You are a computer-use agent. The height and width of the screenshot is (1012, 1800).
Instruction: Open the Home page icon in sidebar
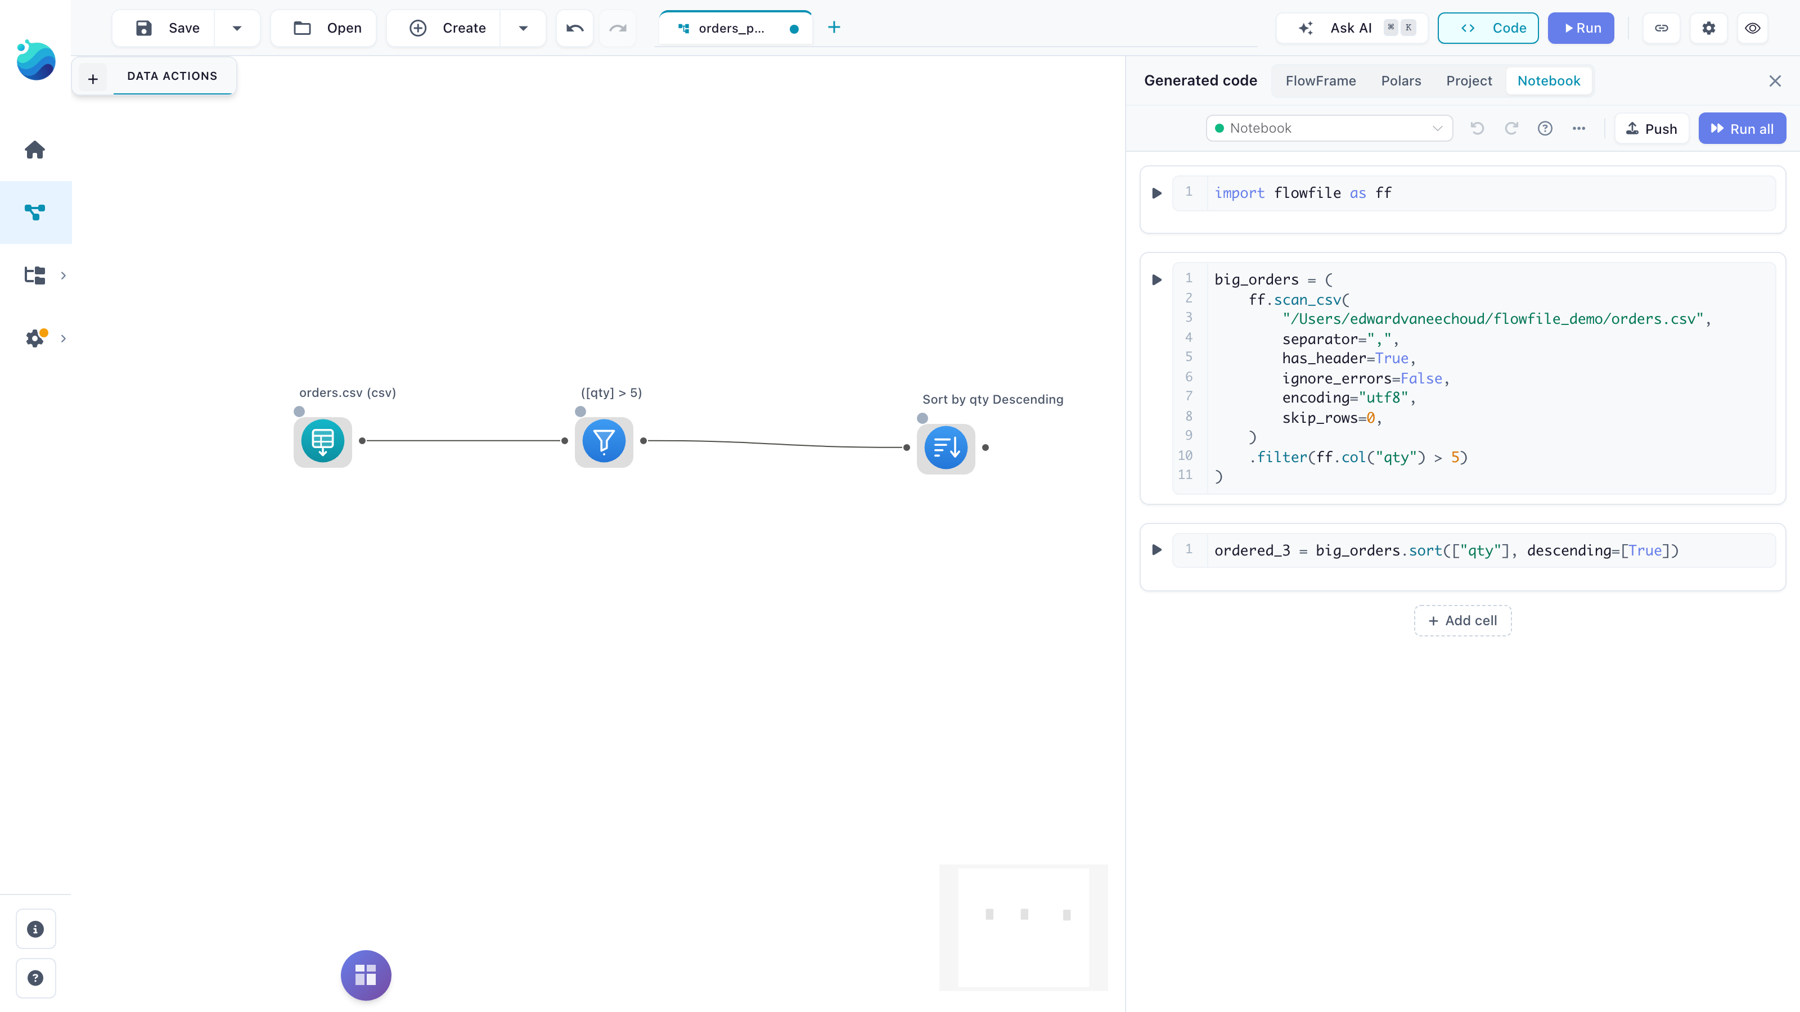pos(35,150)
